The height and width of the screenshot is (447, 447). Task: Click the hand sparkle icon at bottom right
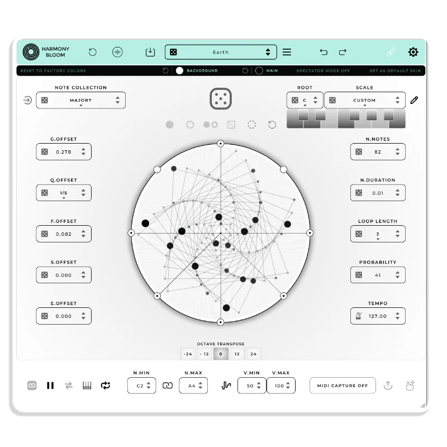click(x=410, y=386)
